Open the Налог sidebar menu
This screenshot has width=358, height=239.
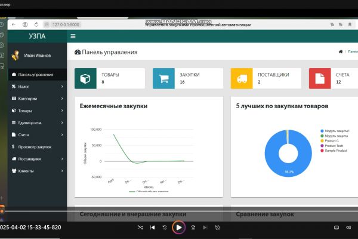coord(38,87)
